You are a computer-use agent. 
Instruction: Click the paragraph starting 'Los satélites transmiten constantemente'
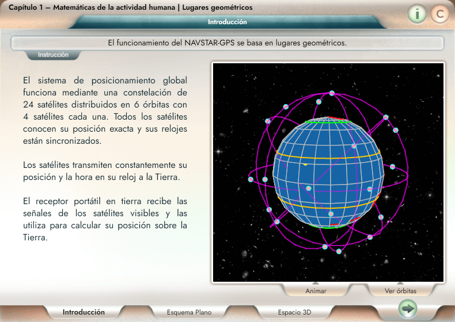105,171
